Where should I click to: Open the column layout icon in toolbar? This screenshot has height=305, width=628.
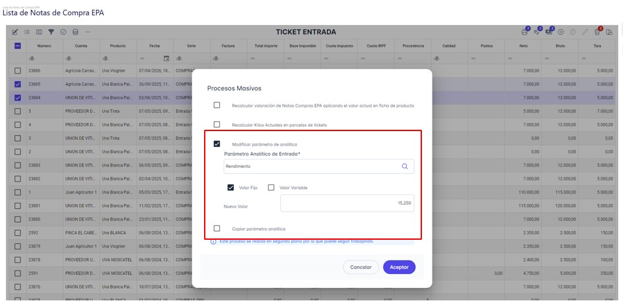click(39, 32)
